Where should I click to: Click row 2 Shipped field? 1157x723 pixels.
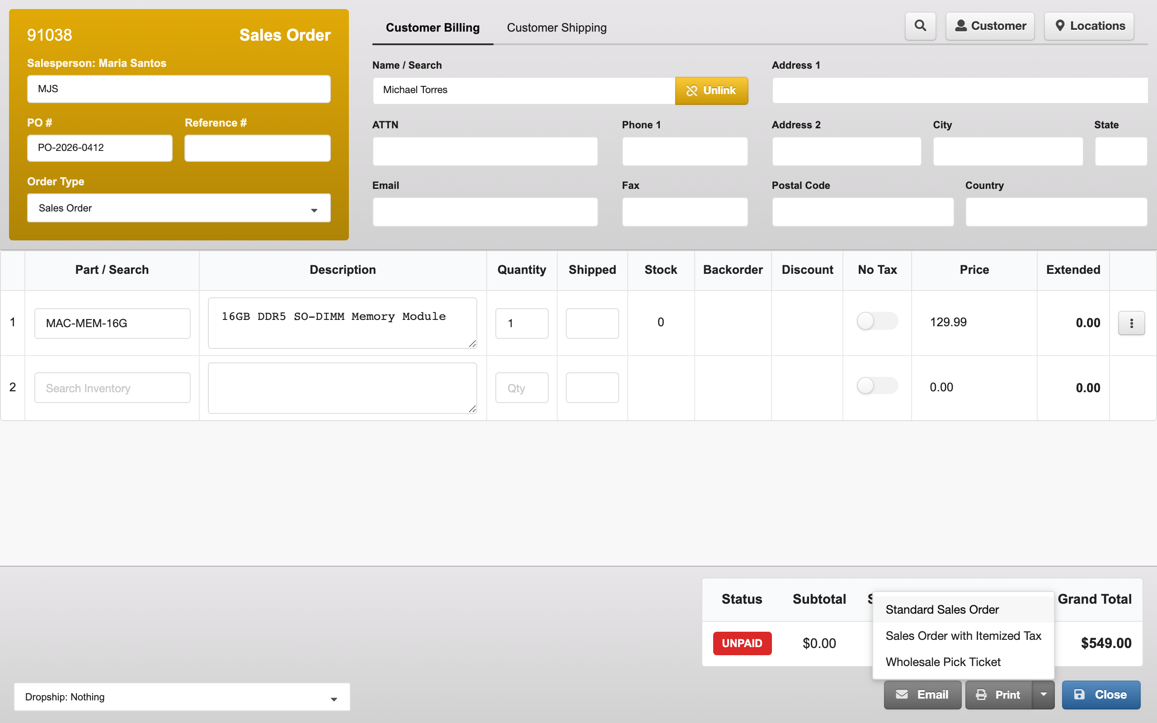click(x=592, y=388)
